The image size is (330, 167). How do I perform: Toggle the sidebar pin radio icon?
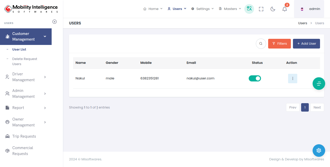coord(54,22)
